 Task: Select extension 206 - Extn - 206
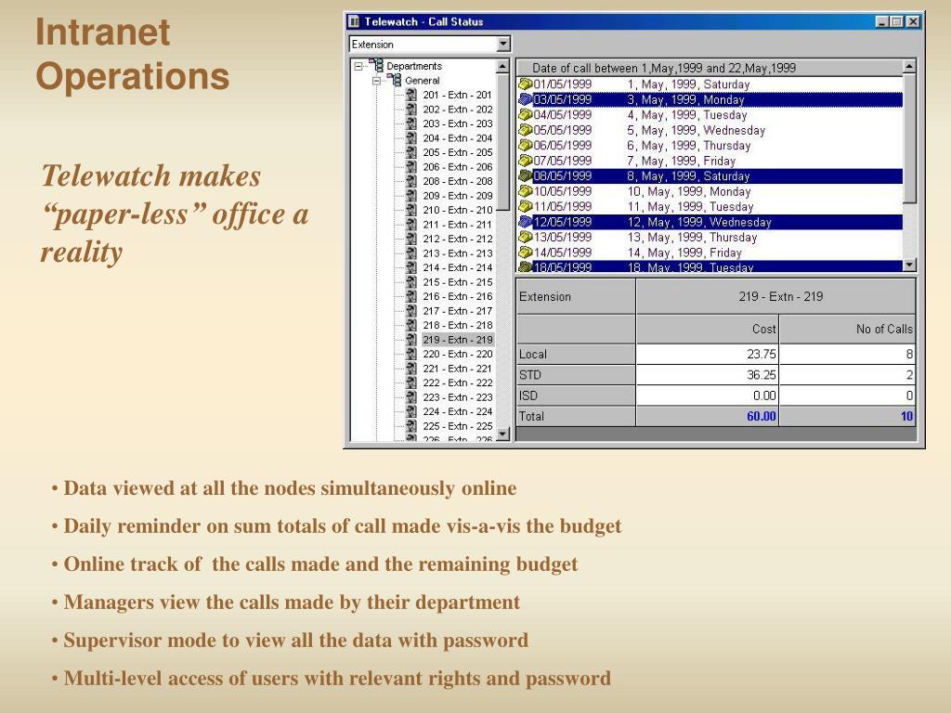coord(458,167)
